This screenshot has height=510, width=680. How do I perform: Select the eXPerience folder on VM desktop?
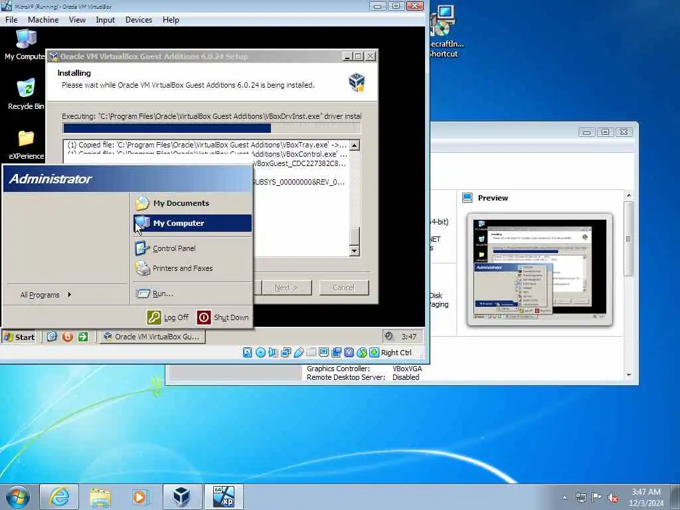tap(26, 145)
